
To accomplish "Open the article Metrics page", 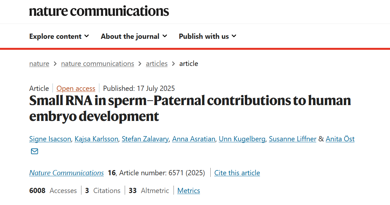I will pyautogui.click(x=189, y=191).
